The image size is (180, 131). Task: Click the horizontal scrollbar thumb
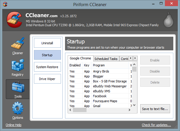[80, 110]
